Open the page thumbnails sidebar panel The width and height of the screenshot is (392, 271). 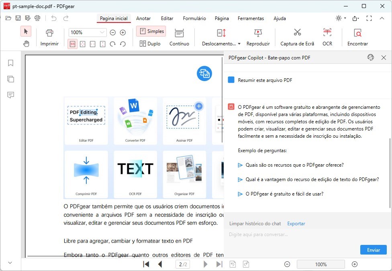coord(10,79)
